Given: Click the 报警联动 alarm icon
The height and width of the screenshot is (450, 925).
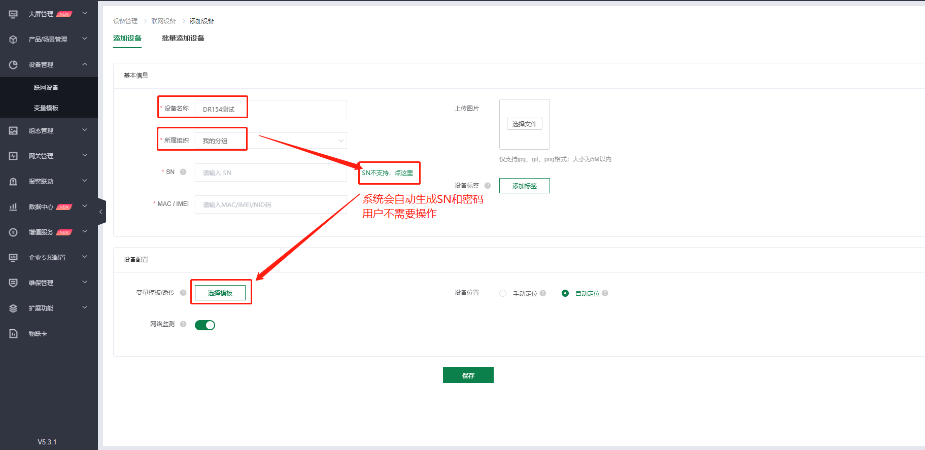Looking at the screenshot, I should pos(13,182).
